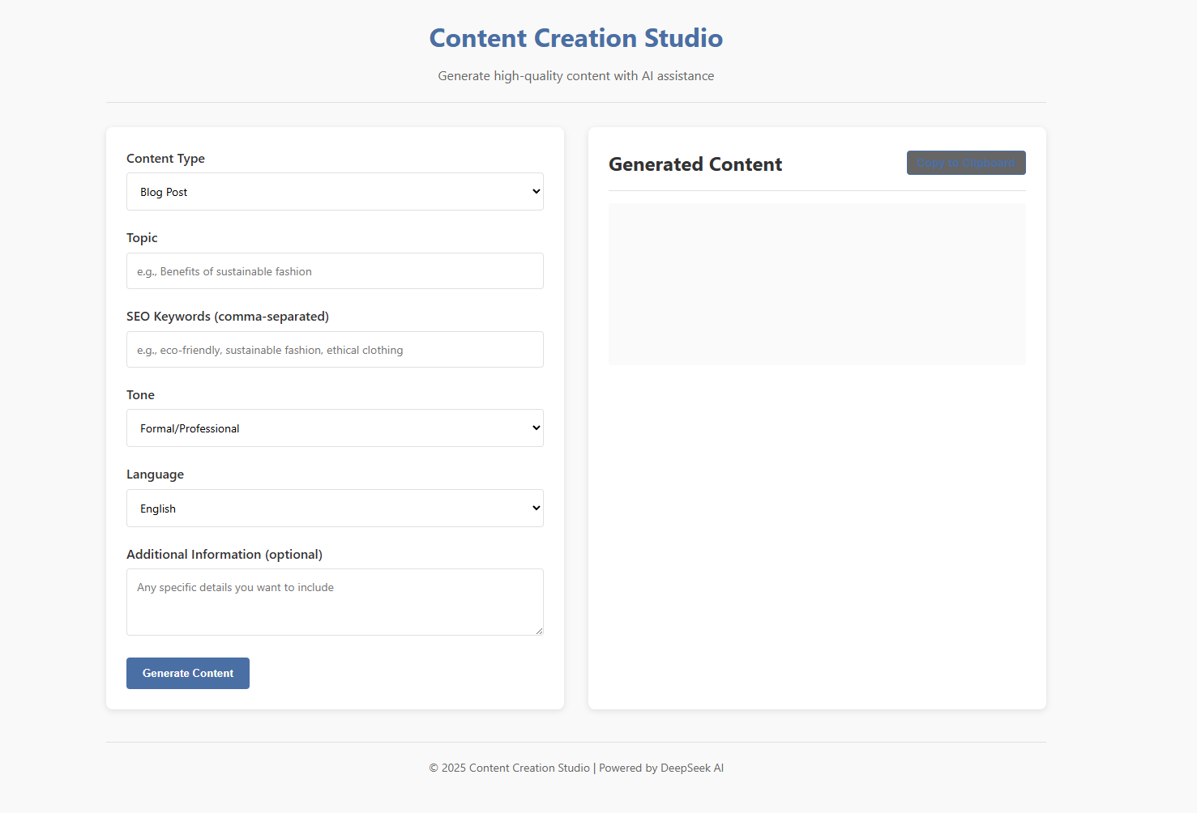Click the empty generated content output box
Viewport: 1197px width, 813px height.
pyautogui.click(x=816, y=283)
